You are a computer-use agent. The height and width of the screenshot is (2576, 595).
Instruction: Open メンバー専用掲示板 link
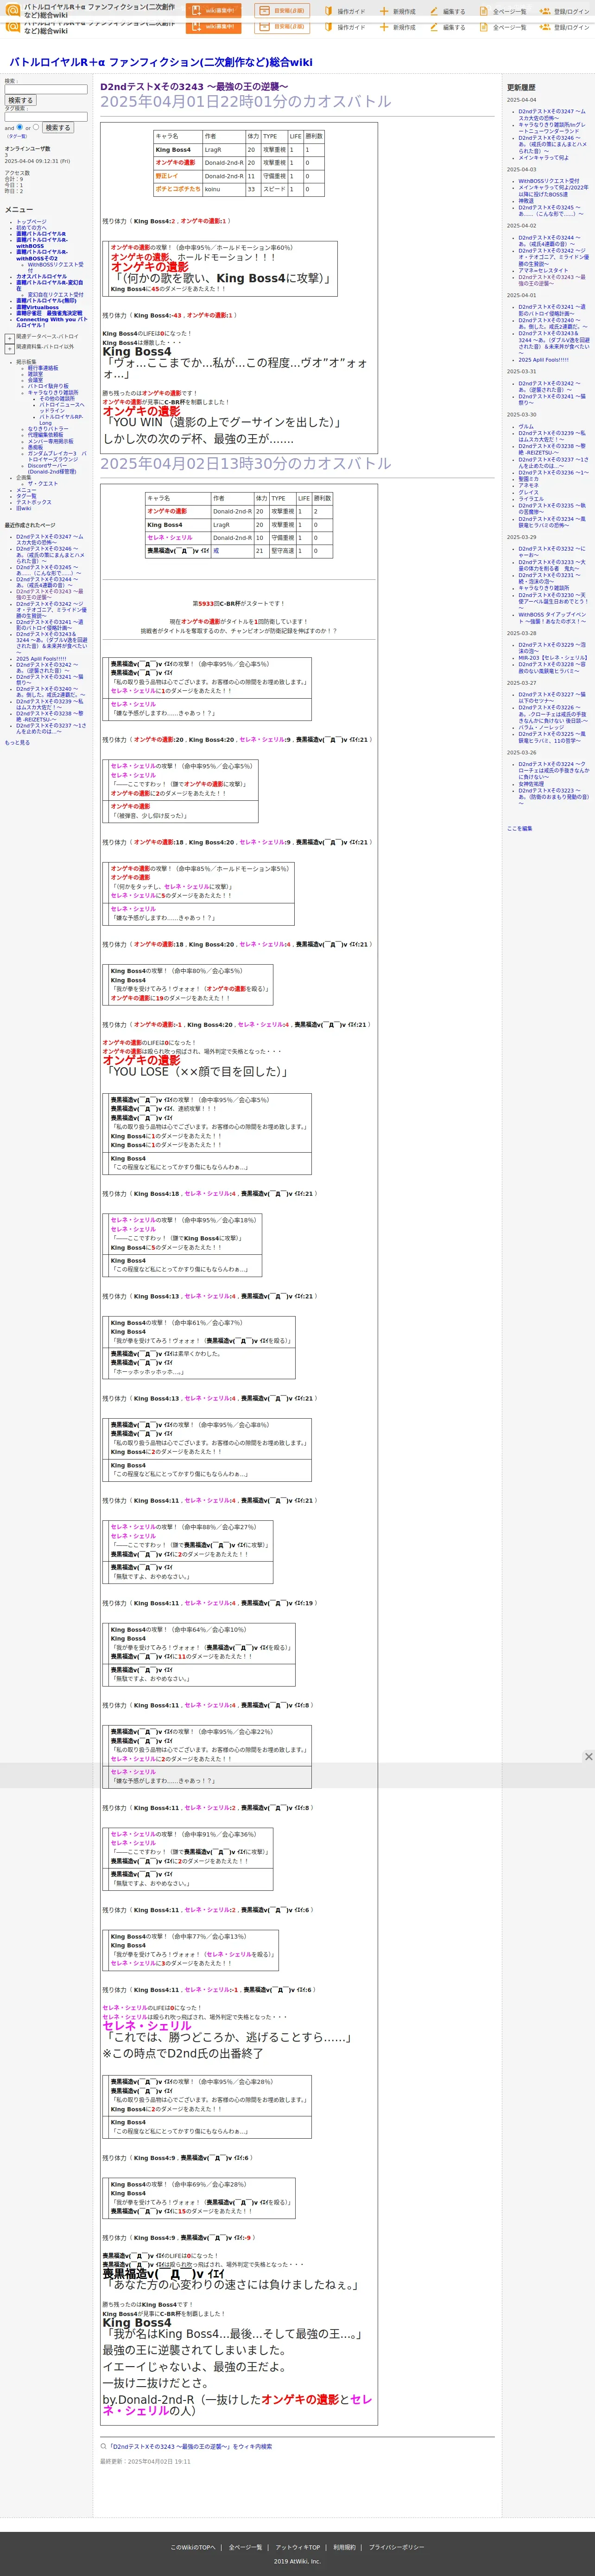click(51, 441)
